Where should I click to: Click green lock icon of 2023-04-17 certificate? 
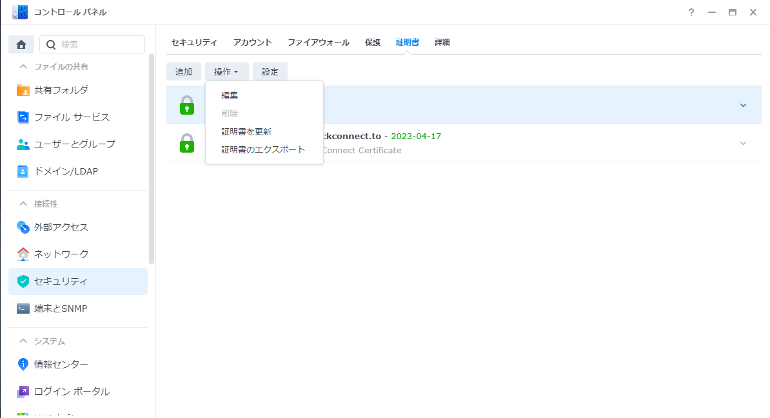pyautogui.click(x=187, y=143)
